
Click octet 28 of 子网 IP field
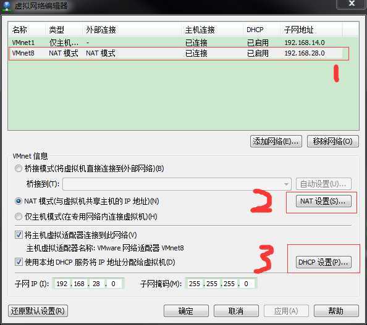(x=96, y=284)
